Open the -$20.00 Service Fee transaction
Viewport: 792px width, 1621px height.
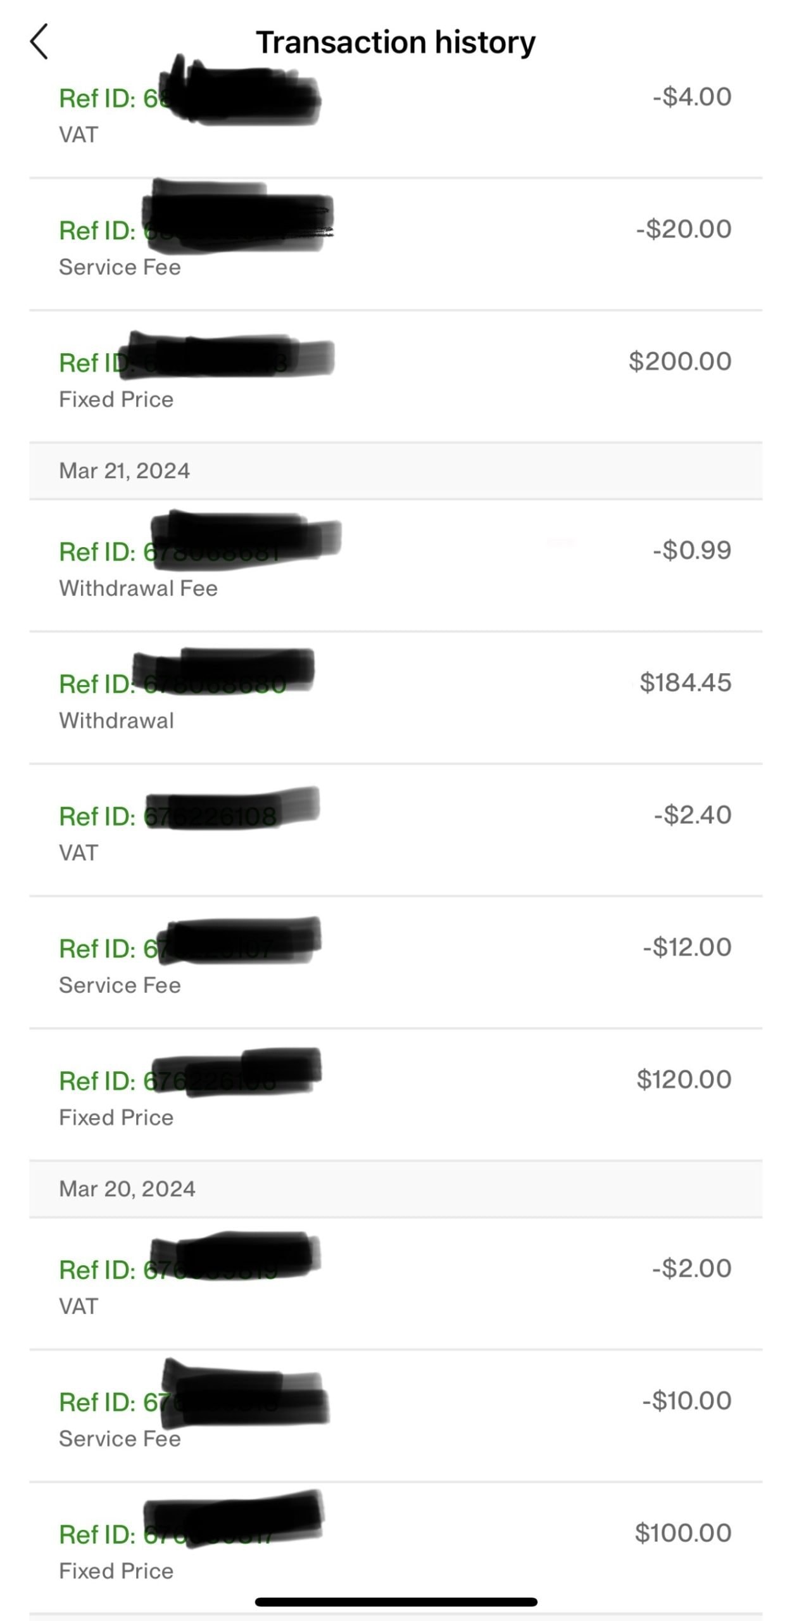click(x=395, y=247)
